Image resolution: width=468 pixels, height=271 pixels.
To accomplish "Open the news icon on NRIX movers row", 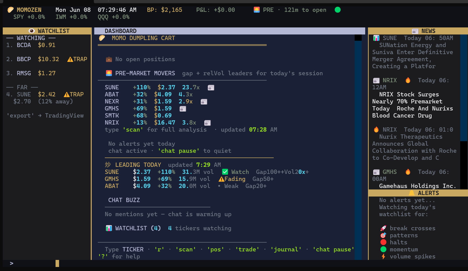I will coord(207,123).
